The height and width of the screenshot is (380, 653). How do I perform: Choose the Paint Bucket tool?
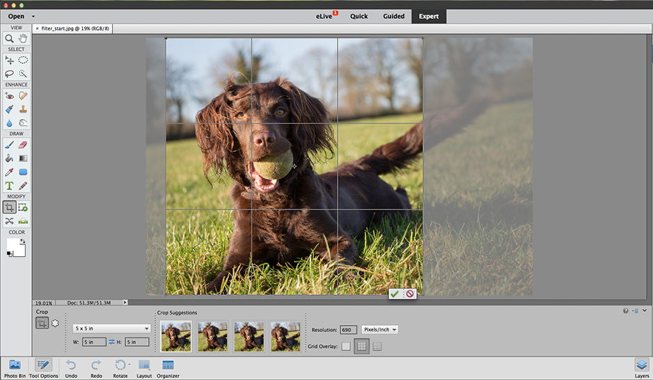point(9,159)
